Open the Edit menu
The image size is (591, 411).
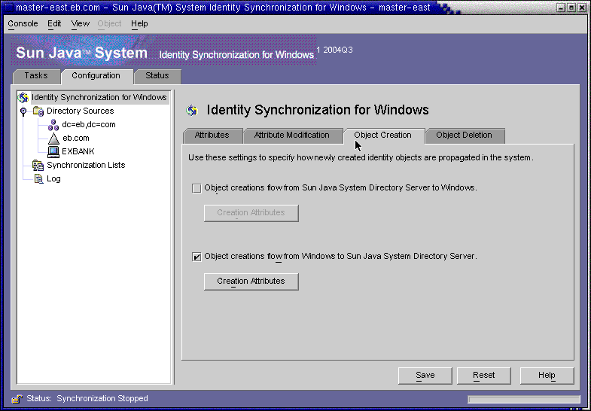tap(54, 24)
